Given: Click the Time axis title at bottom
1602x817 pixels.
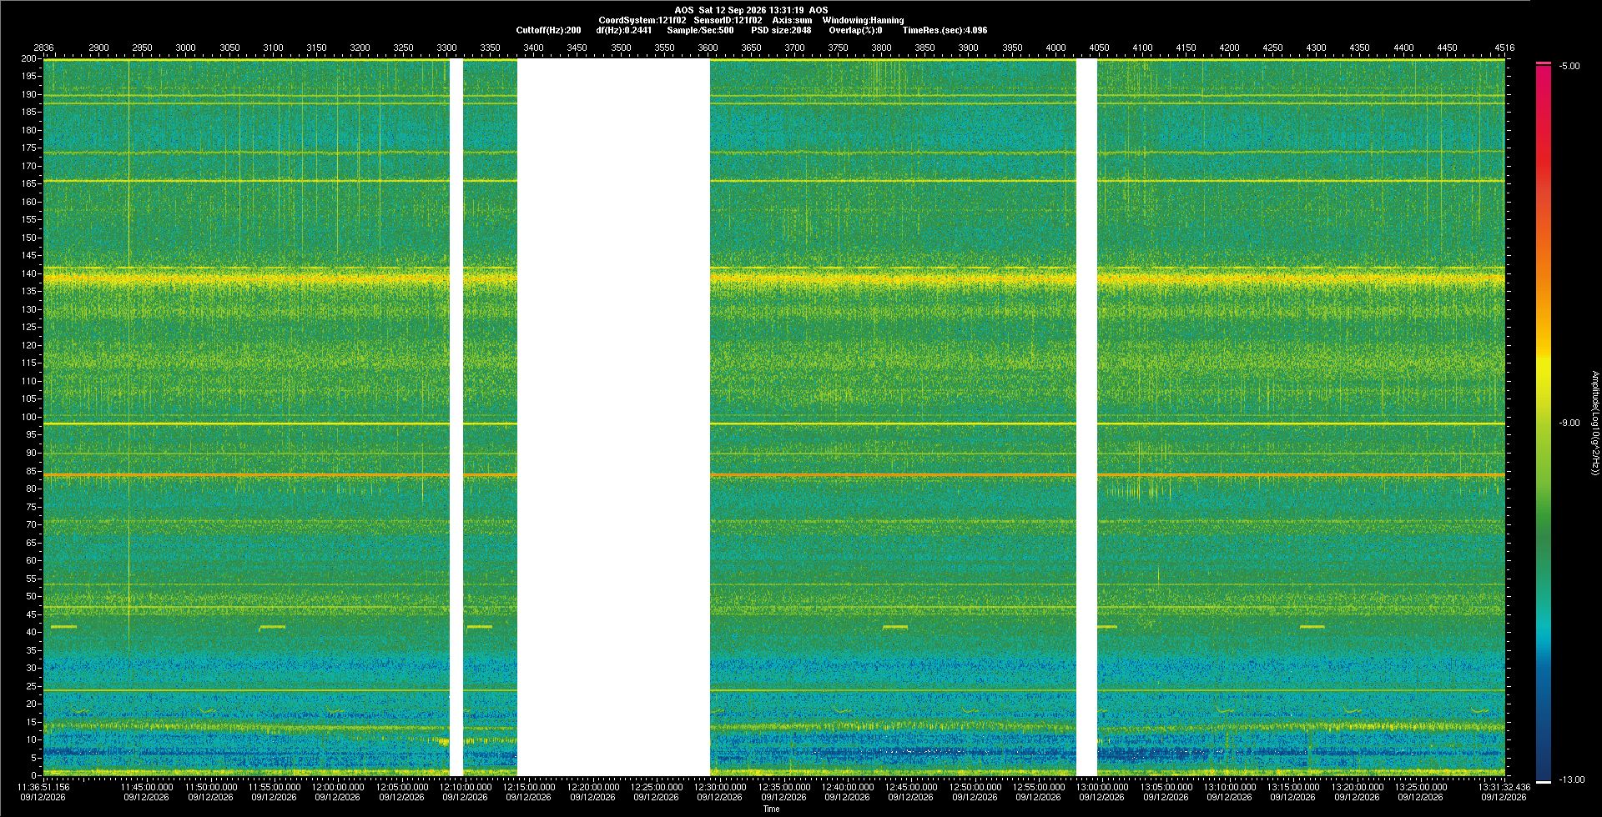Looking at the screenshot, I should (771, 809).
